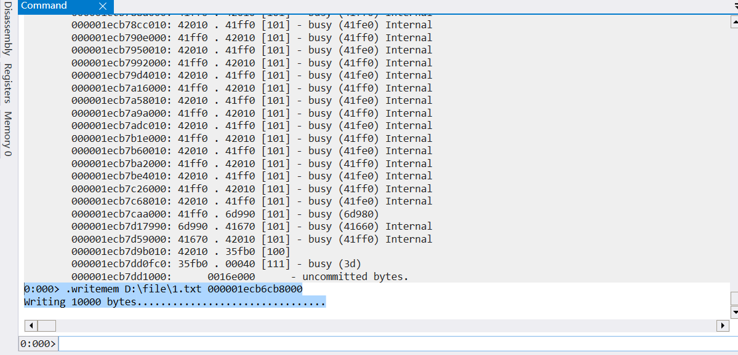Click the heap entry line 000001ecb7b60010
This screenshot has width=738, height=355.
pyautogui.click(x=252, y=150)
